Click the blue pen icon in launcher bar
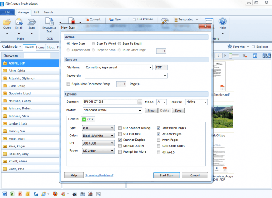Image resolution: width=272 pixels, height=198 pixels. point(36,194)
